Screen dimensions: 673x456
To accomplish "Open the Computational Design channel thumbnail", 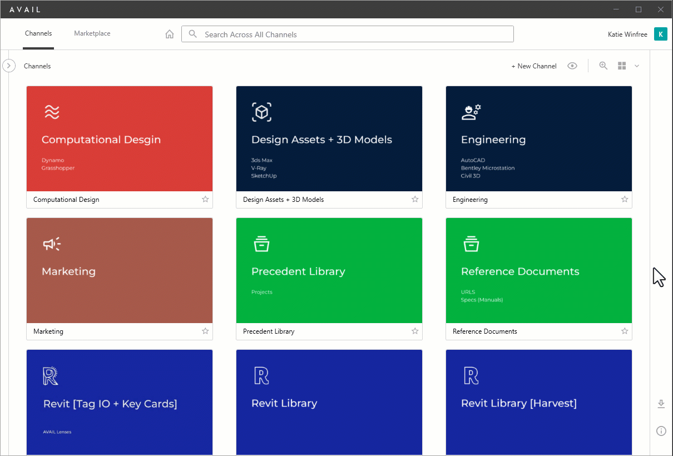I will 120,138.
